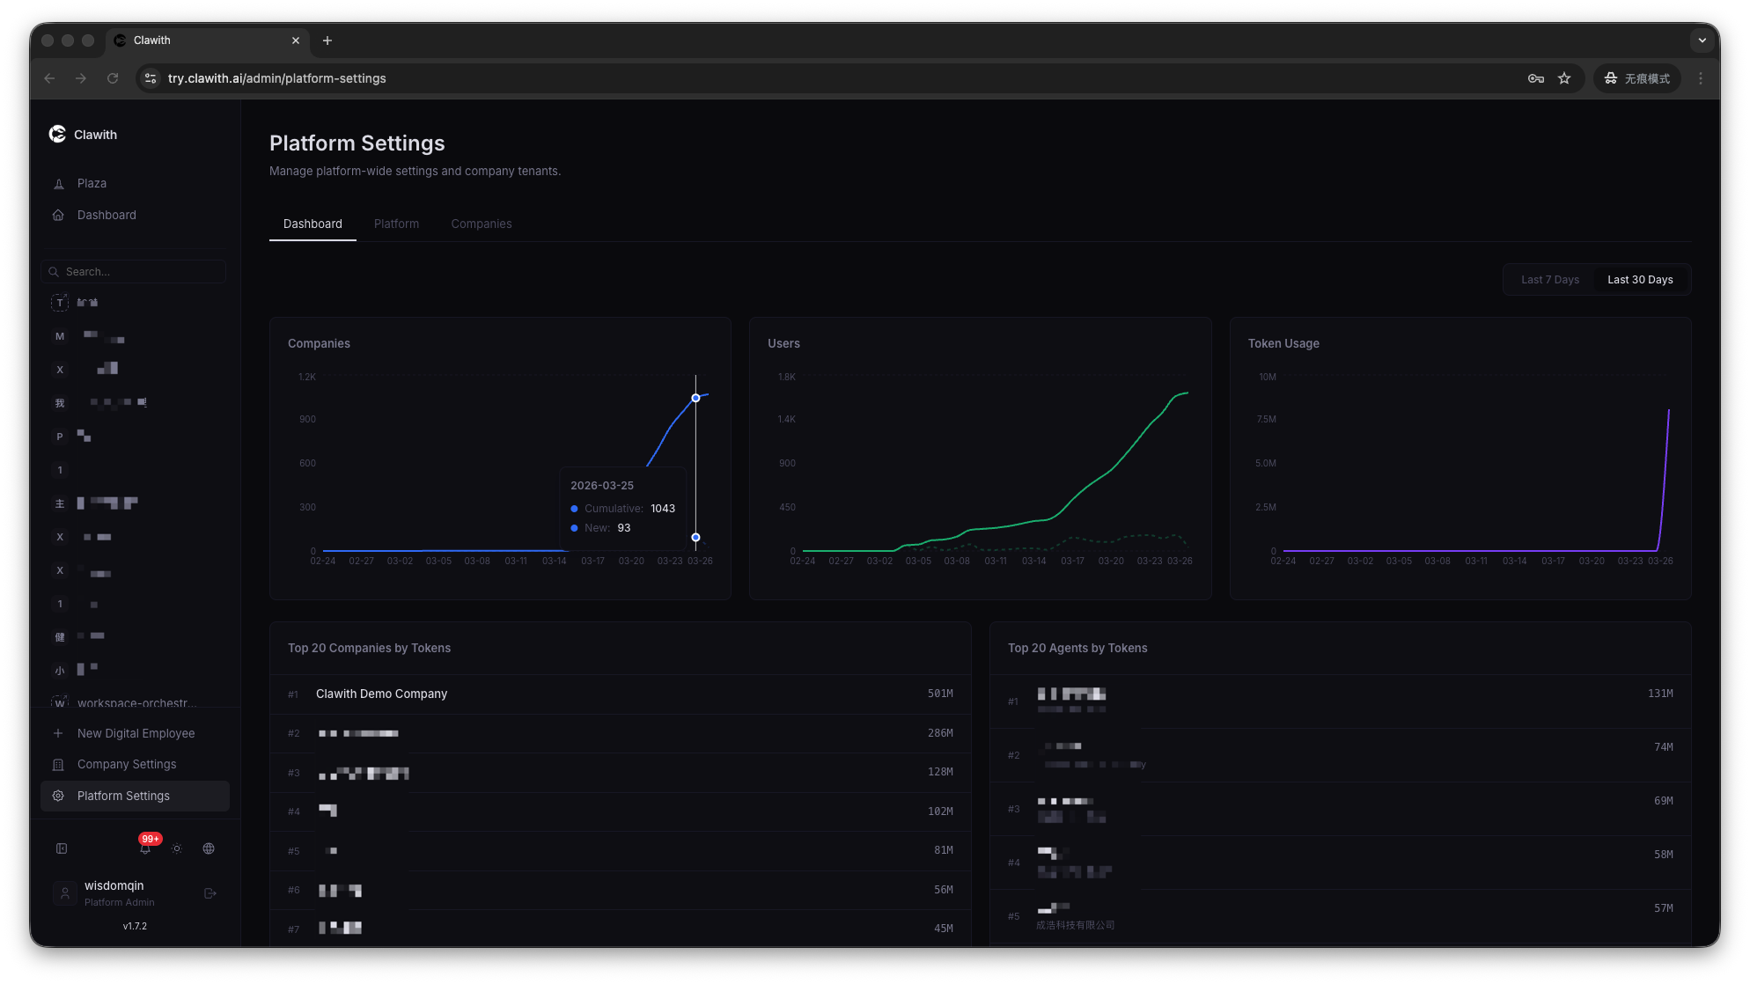Open Plaza from the sidebar

tap(92, 183)
